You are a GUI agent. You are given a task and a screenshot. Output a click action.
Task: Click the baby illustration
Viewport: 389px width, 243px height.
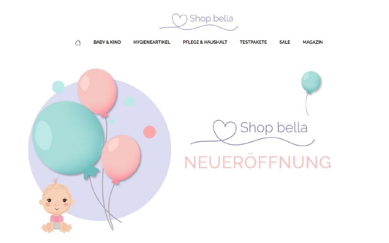click(x=57, y=205)
